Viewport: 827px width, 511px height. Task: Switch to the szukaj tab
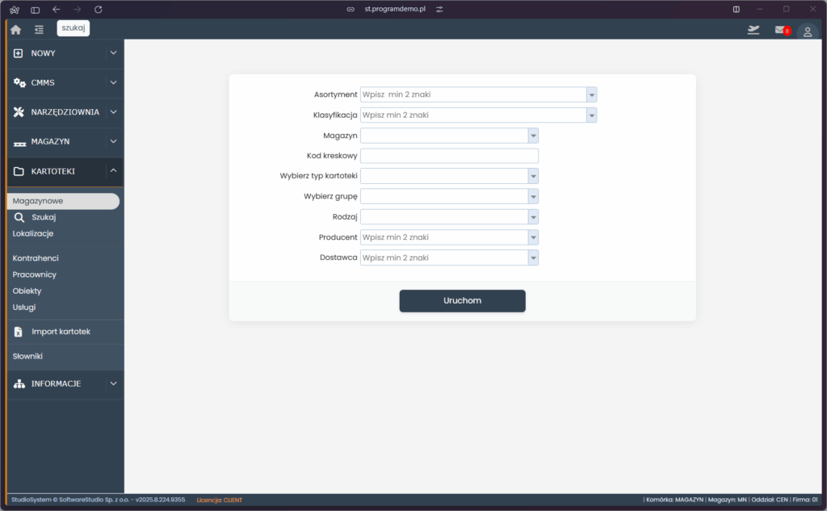click(73, 27)
